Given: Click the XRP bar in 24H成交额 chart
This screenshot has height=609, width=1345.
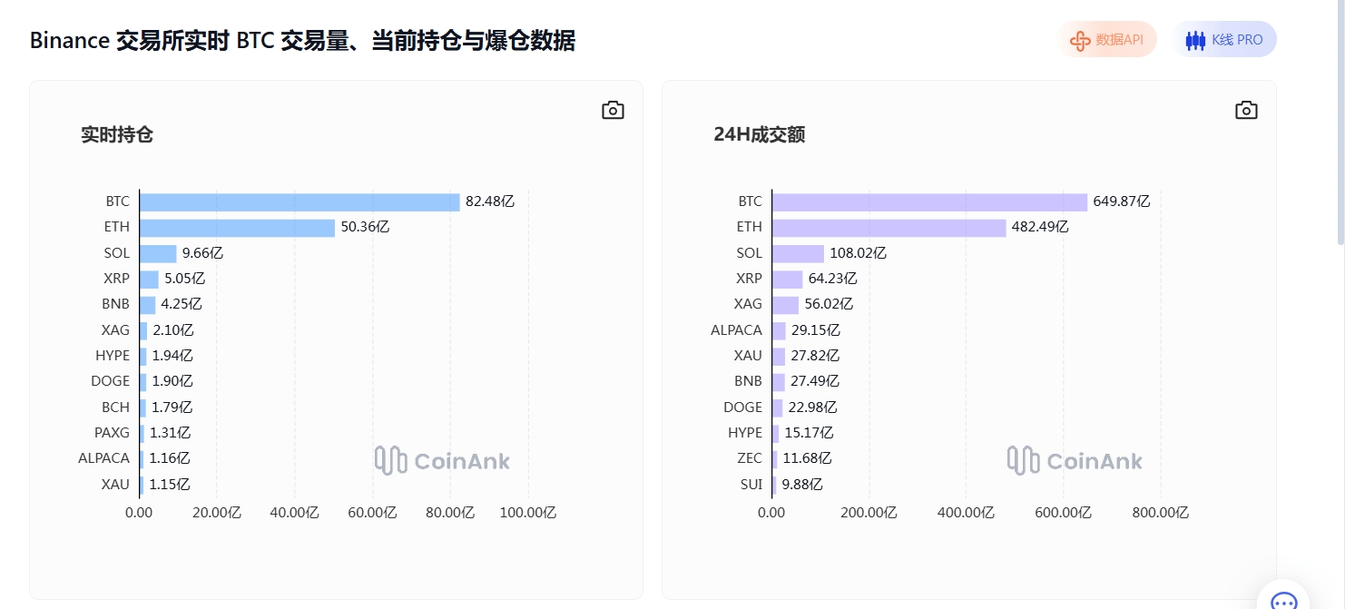Looking at the screenshot, I should [788, 279].
